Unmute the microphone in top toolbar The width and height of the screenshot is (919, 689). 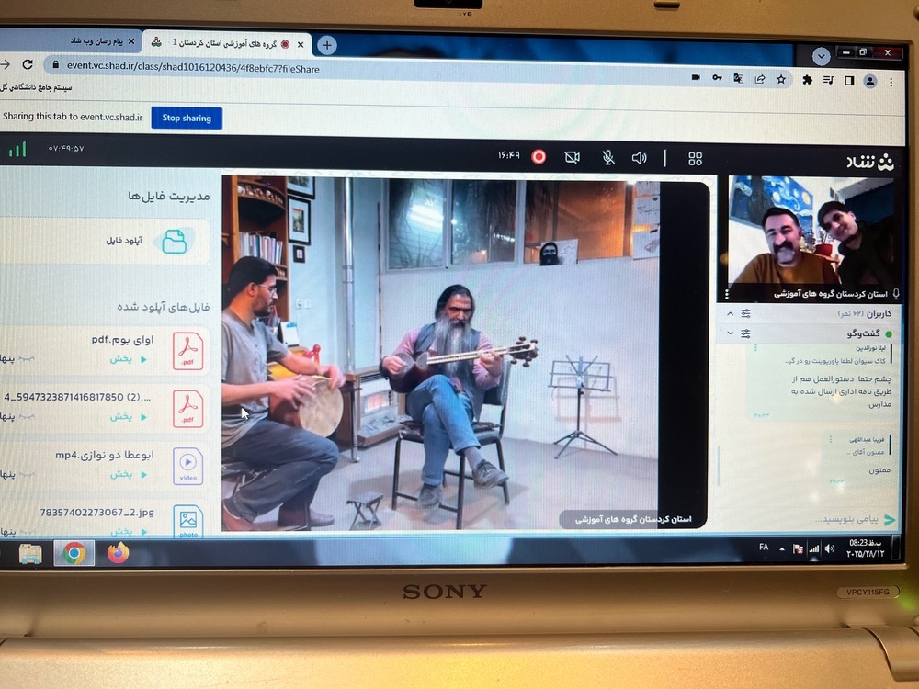[x=607, y=158]
